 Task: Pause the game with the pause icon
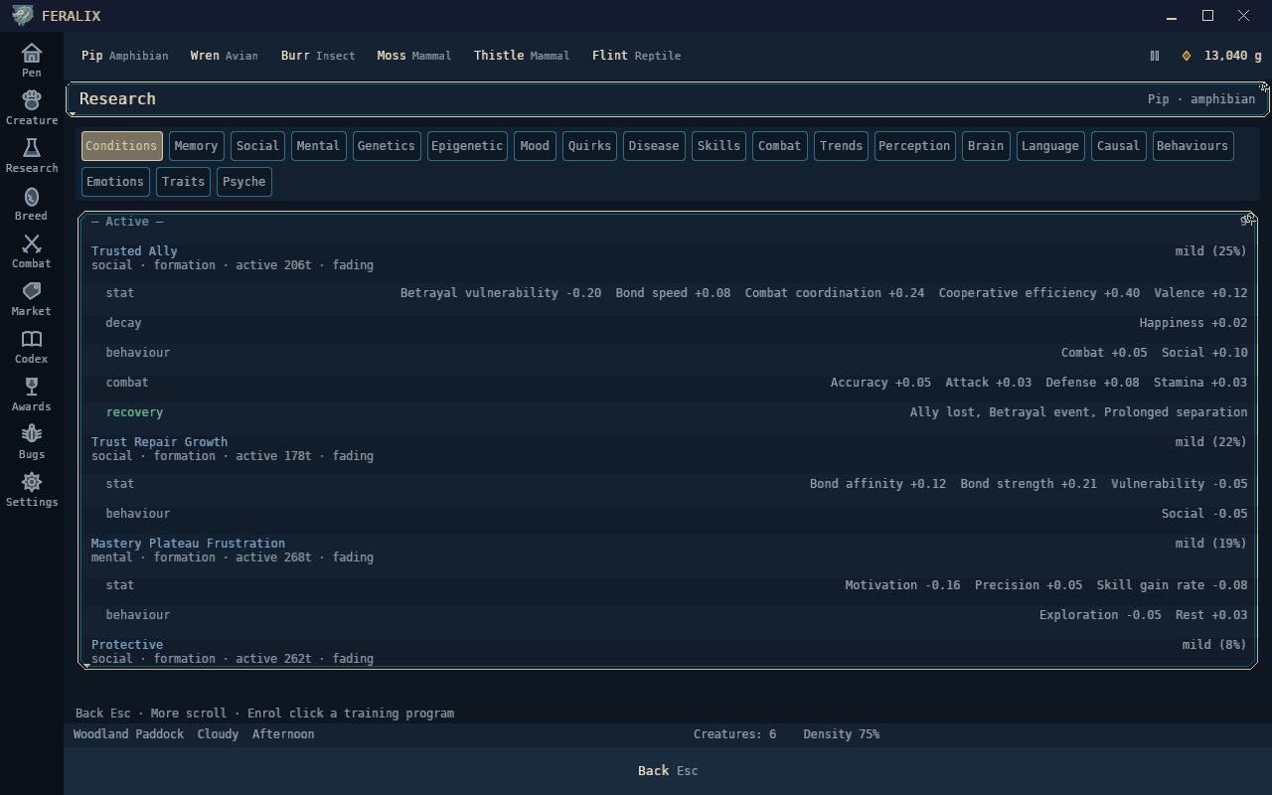(1155, 56)
